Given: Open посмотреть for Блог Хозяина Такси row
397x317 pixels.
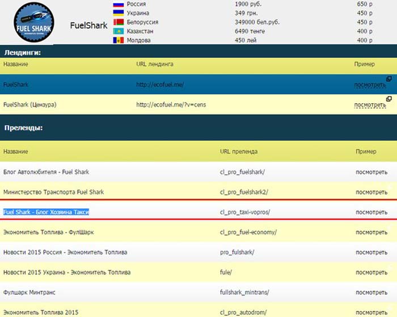Looking at the screenshot, I should 371,212.
